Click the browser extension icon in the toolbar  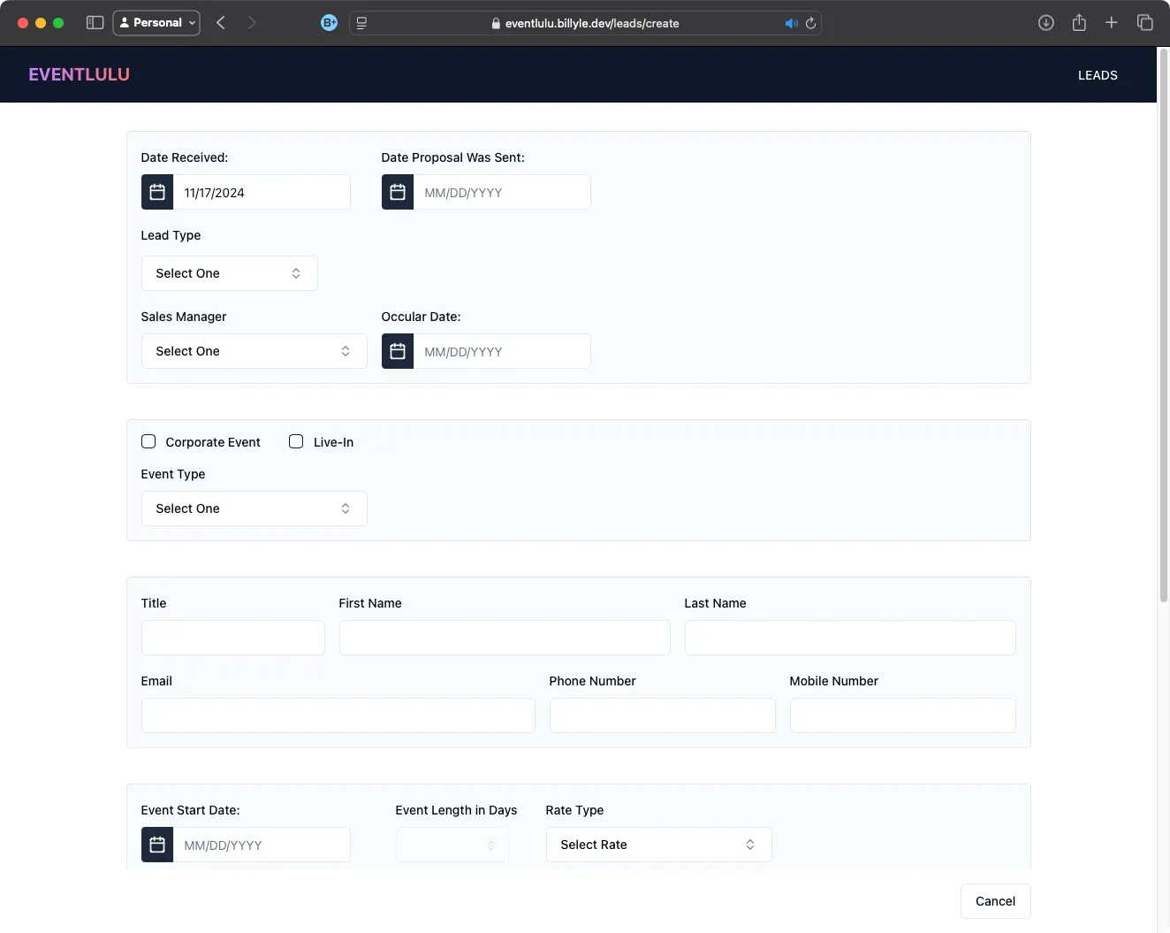(x=329, y=22)
